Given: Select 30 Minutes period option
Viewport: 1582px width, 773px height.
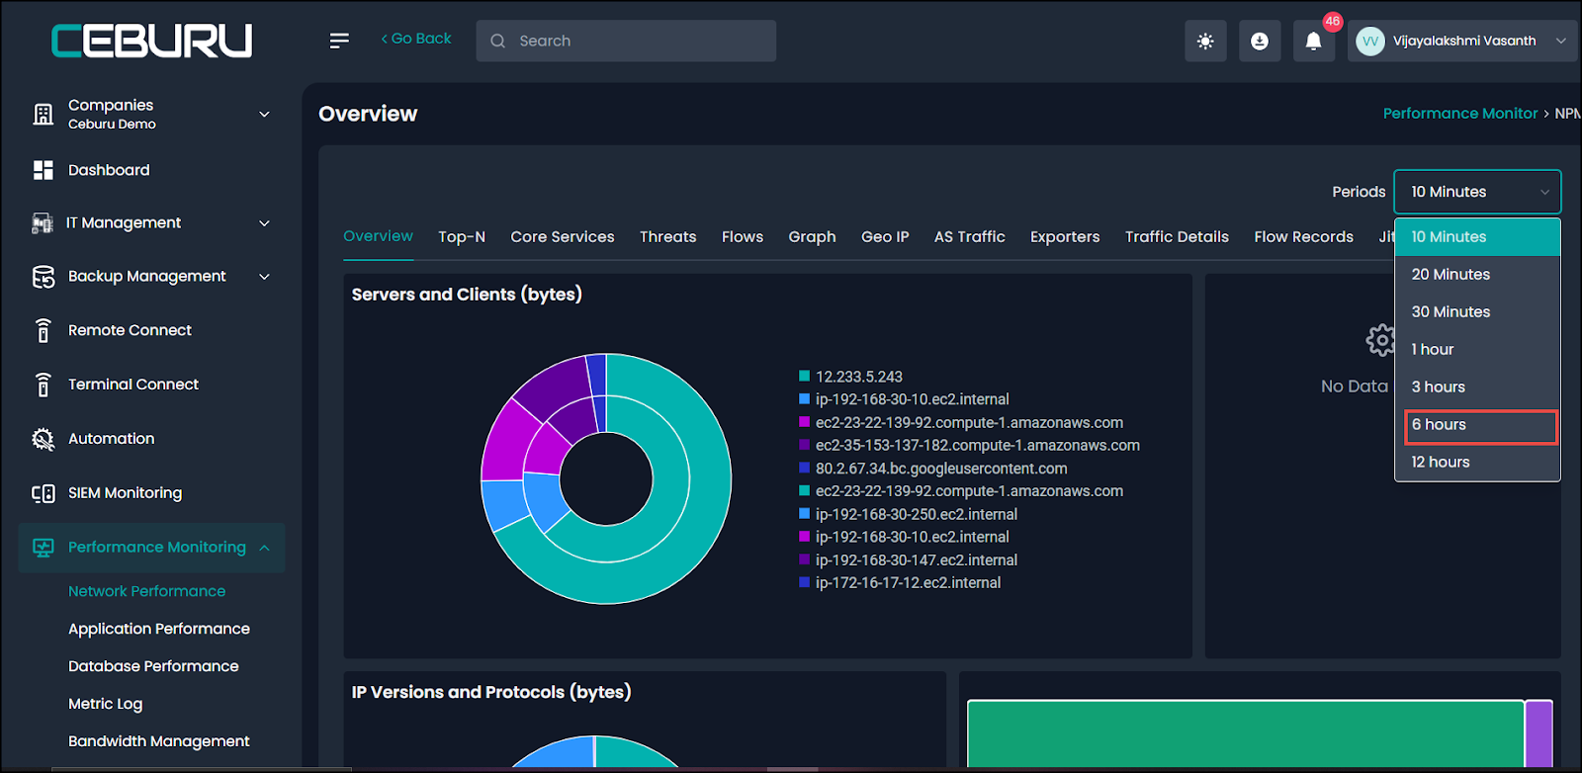Looking at the screenshot, I should [1477, 312].
